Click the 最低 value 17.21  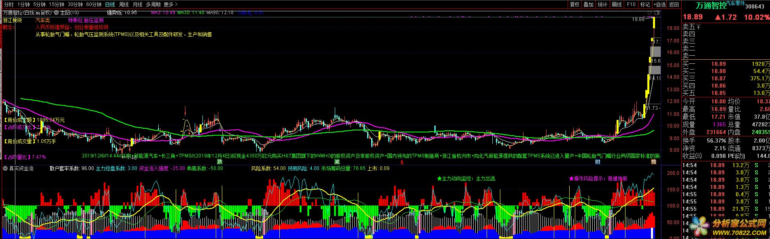coord(719,117)
